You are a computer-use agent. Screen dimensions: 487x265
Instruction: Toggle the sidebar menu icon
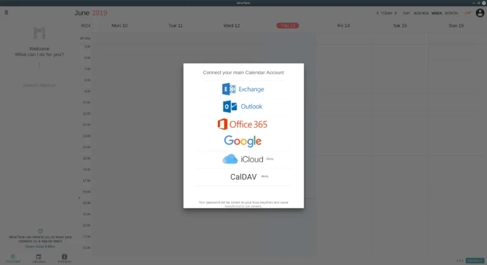tap(6, 12)
